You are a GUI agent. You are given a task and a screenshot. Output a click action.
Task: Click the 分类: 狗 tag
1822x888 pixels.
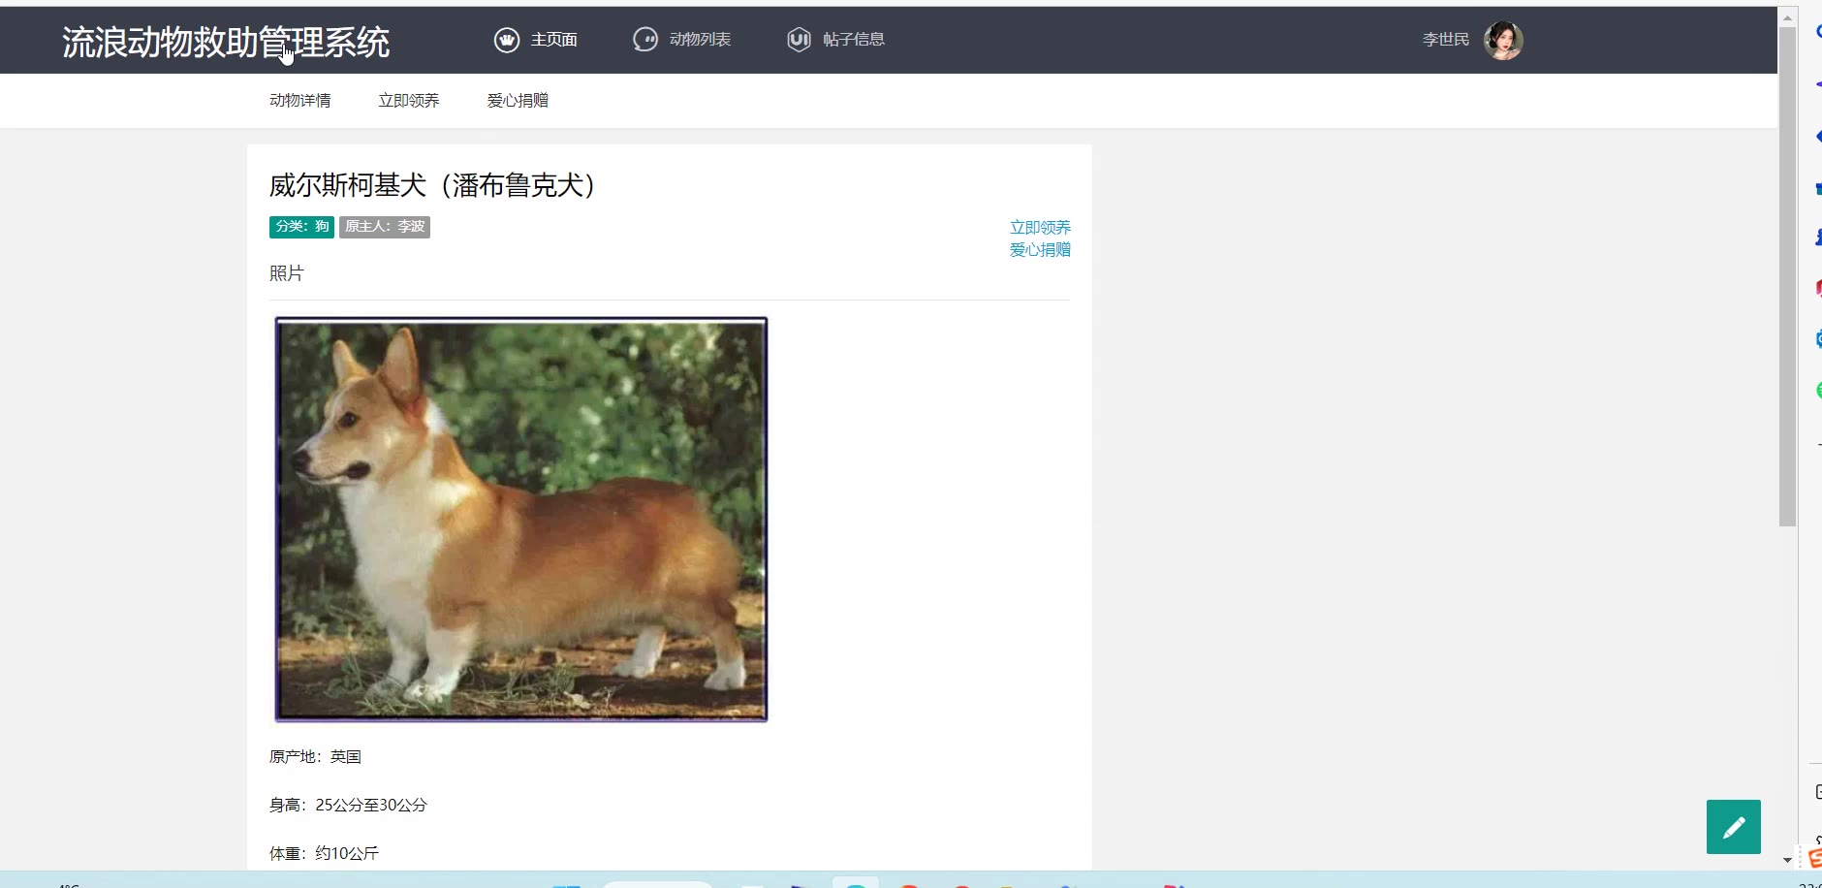(x=301, y=227)
